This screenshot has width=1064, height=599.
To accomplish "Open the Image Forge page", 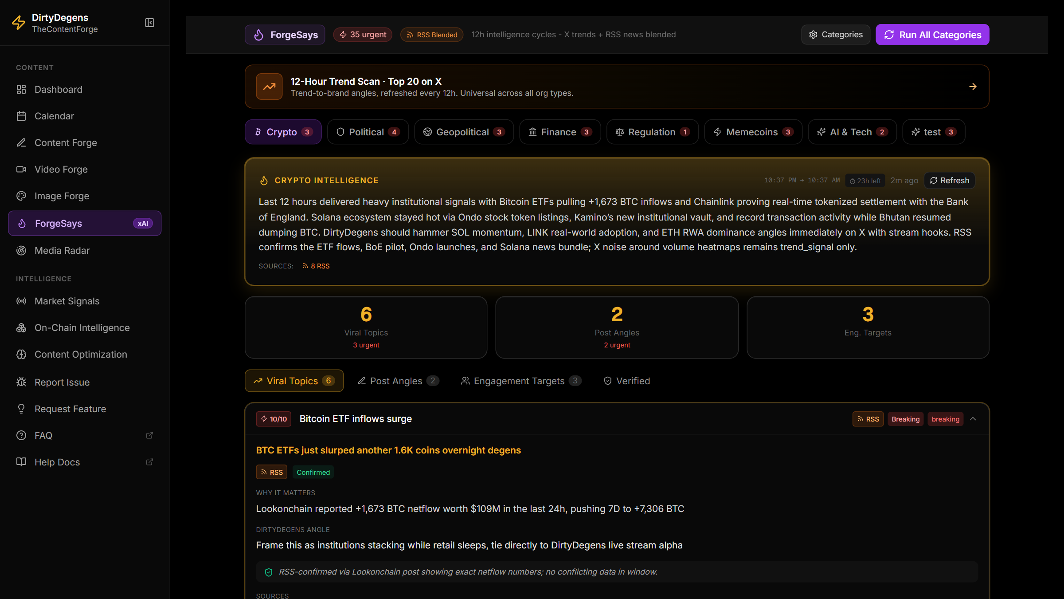I will (85, 196).
